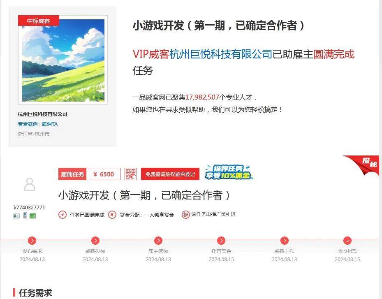382x299 pixels.
Task: Click the 雇佣TA link
Action: click(50, 124)
